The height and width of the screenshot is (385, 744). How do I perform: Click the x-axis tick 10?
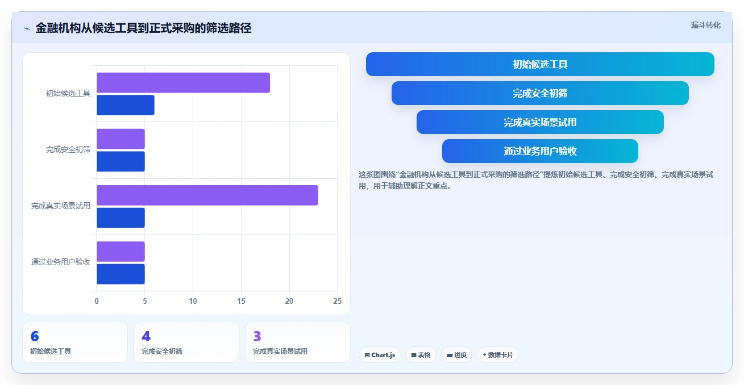coord(193,301)
